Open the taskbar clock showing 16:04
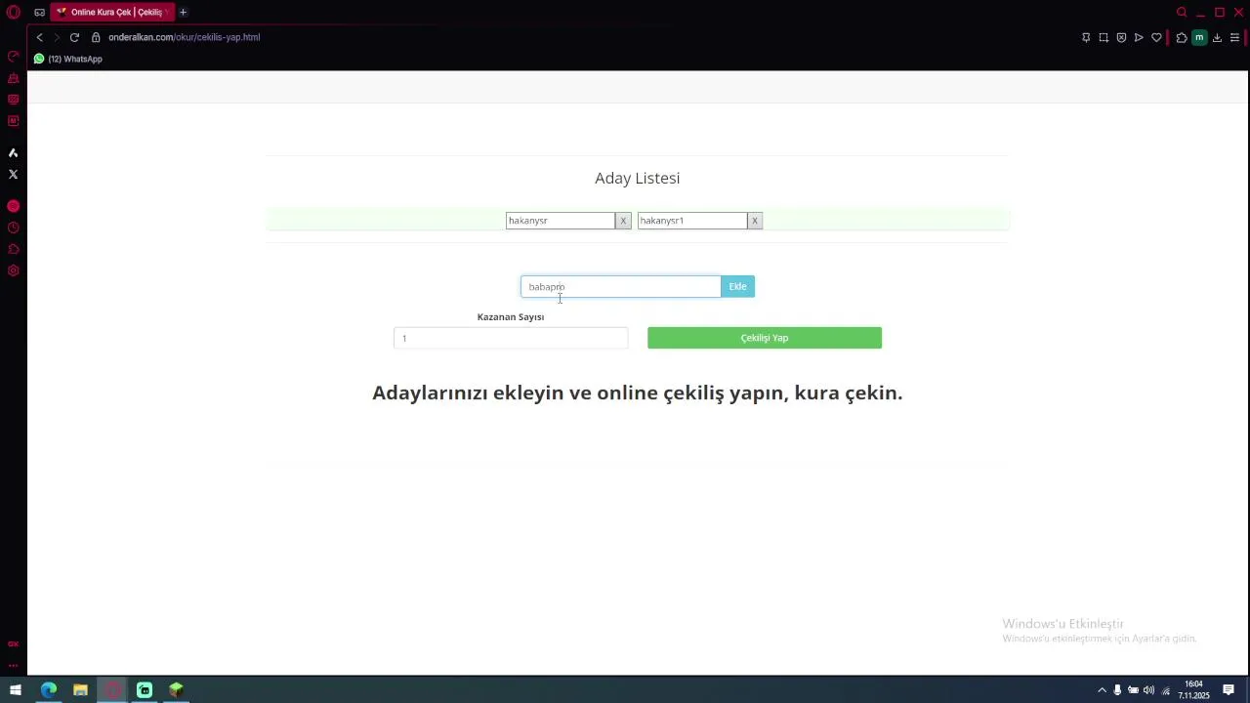 click(x=1193, y=689)
